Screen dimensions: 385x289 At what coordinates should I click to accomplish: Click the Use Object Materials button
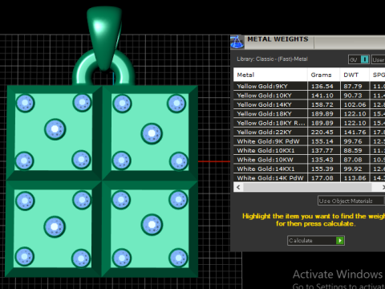coord(351,201)
